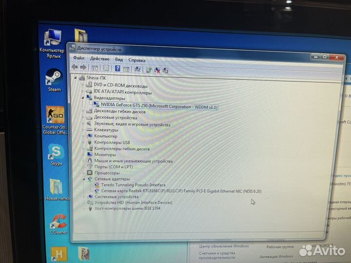The image size is (351, 263).
Task: Open the Файл menu
Action: (78, 58)
